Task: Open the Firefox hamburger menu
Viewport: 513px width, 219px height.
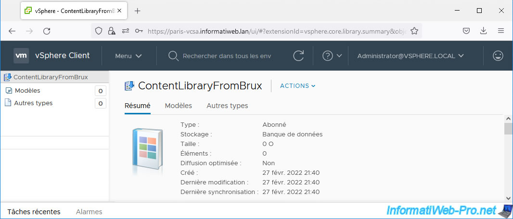Action: click(500, 31)
